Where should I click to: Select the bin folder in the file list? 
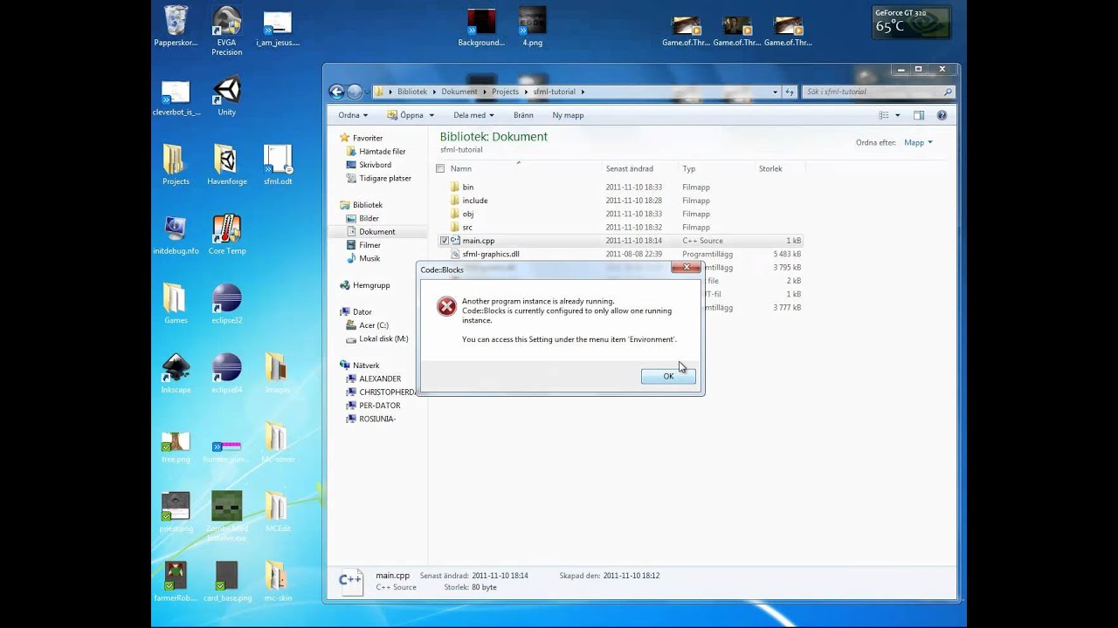click(468, 188)
